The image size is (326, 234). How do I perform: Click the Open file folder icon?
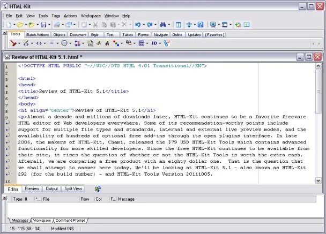coord(20,25)
